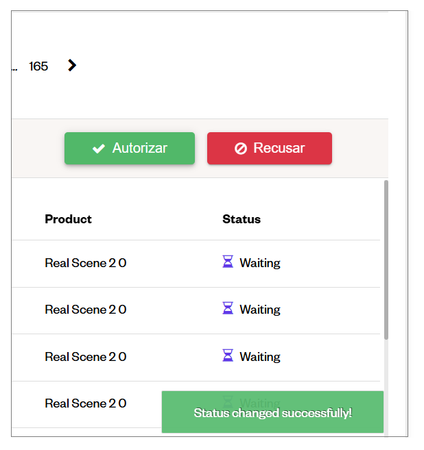The width and height of the screenshot is (424, 450).
Task: Dismiss the 'Status changed successfully!' notification
Action: pyautogui.click(x=272, y=412)
